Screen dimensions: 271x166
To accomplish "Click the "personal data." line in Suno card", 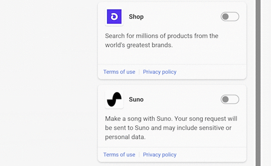I will [125, 137].
